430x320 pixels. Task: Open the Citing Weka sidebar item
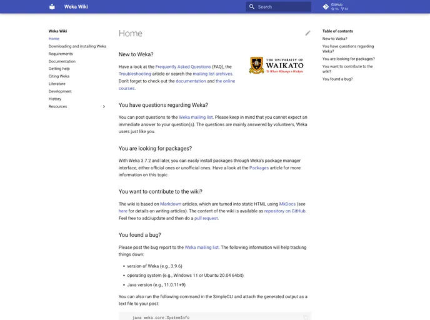click(59, 76)
